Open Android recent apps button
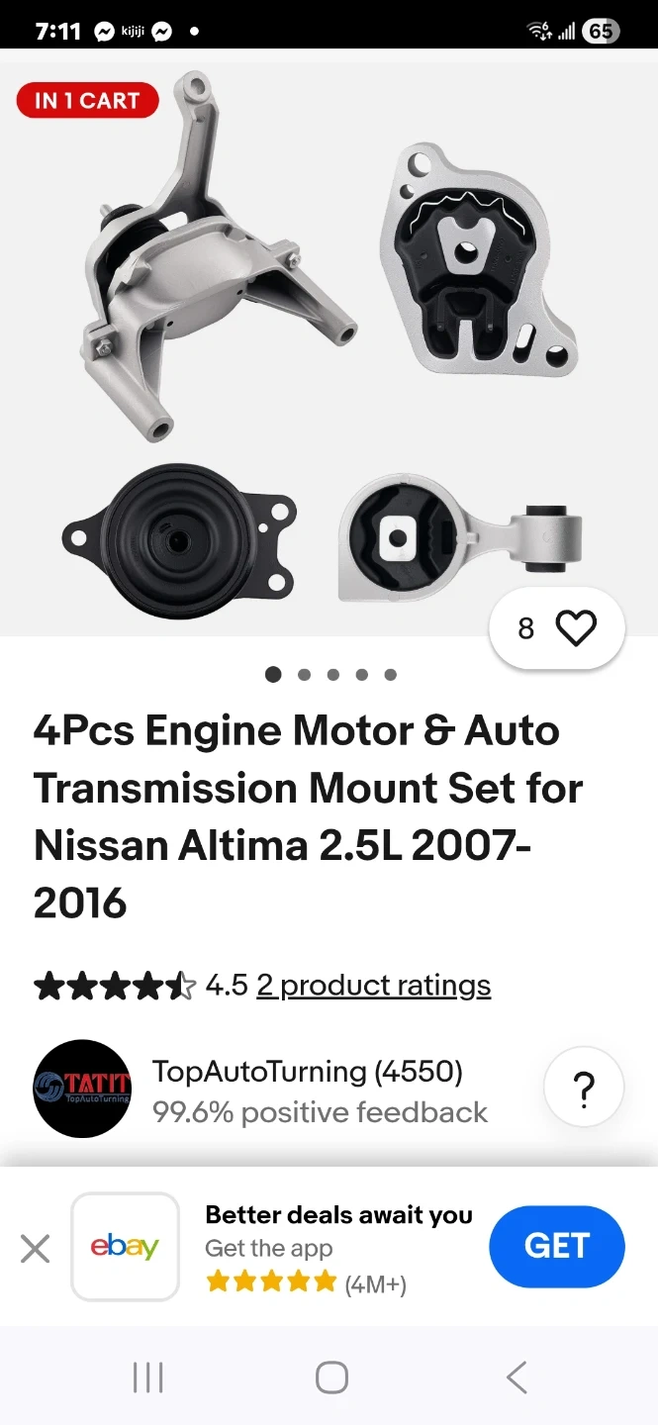This screenshot has height=1425, width=658. coord(148,1377)
